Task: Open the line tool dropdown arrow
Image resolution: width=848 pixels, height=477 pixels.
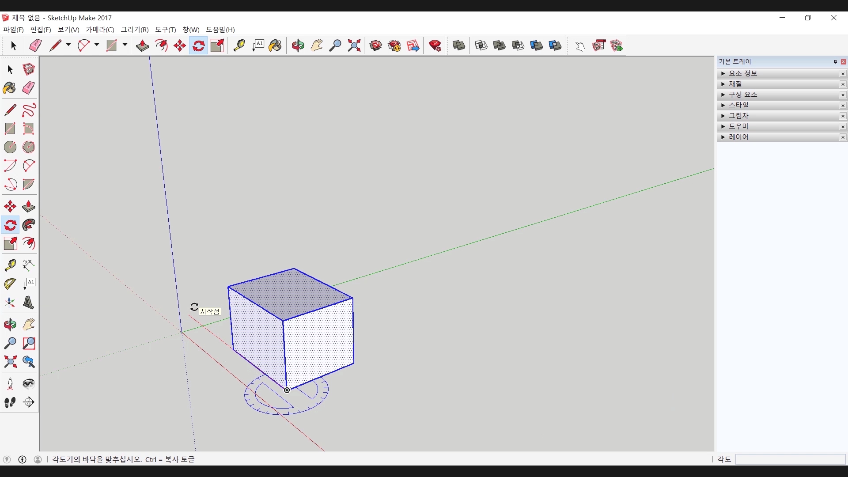Action: (68, 45)
